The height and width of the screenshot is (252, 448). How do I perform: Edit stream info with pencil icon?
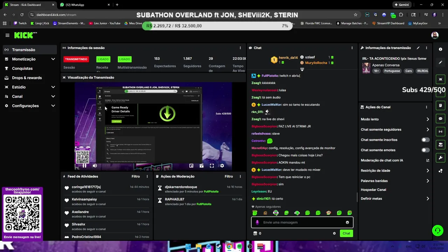(x=418, y=48)
